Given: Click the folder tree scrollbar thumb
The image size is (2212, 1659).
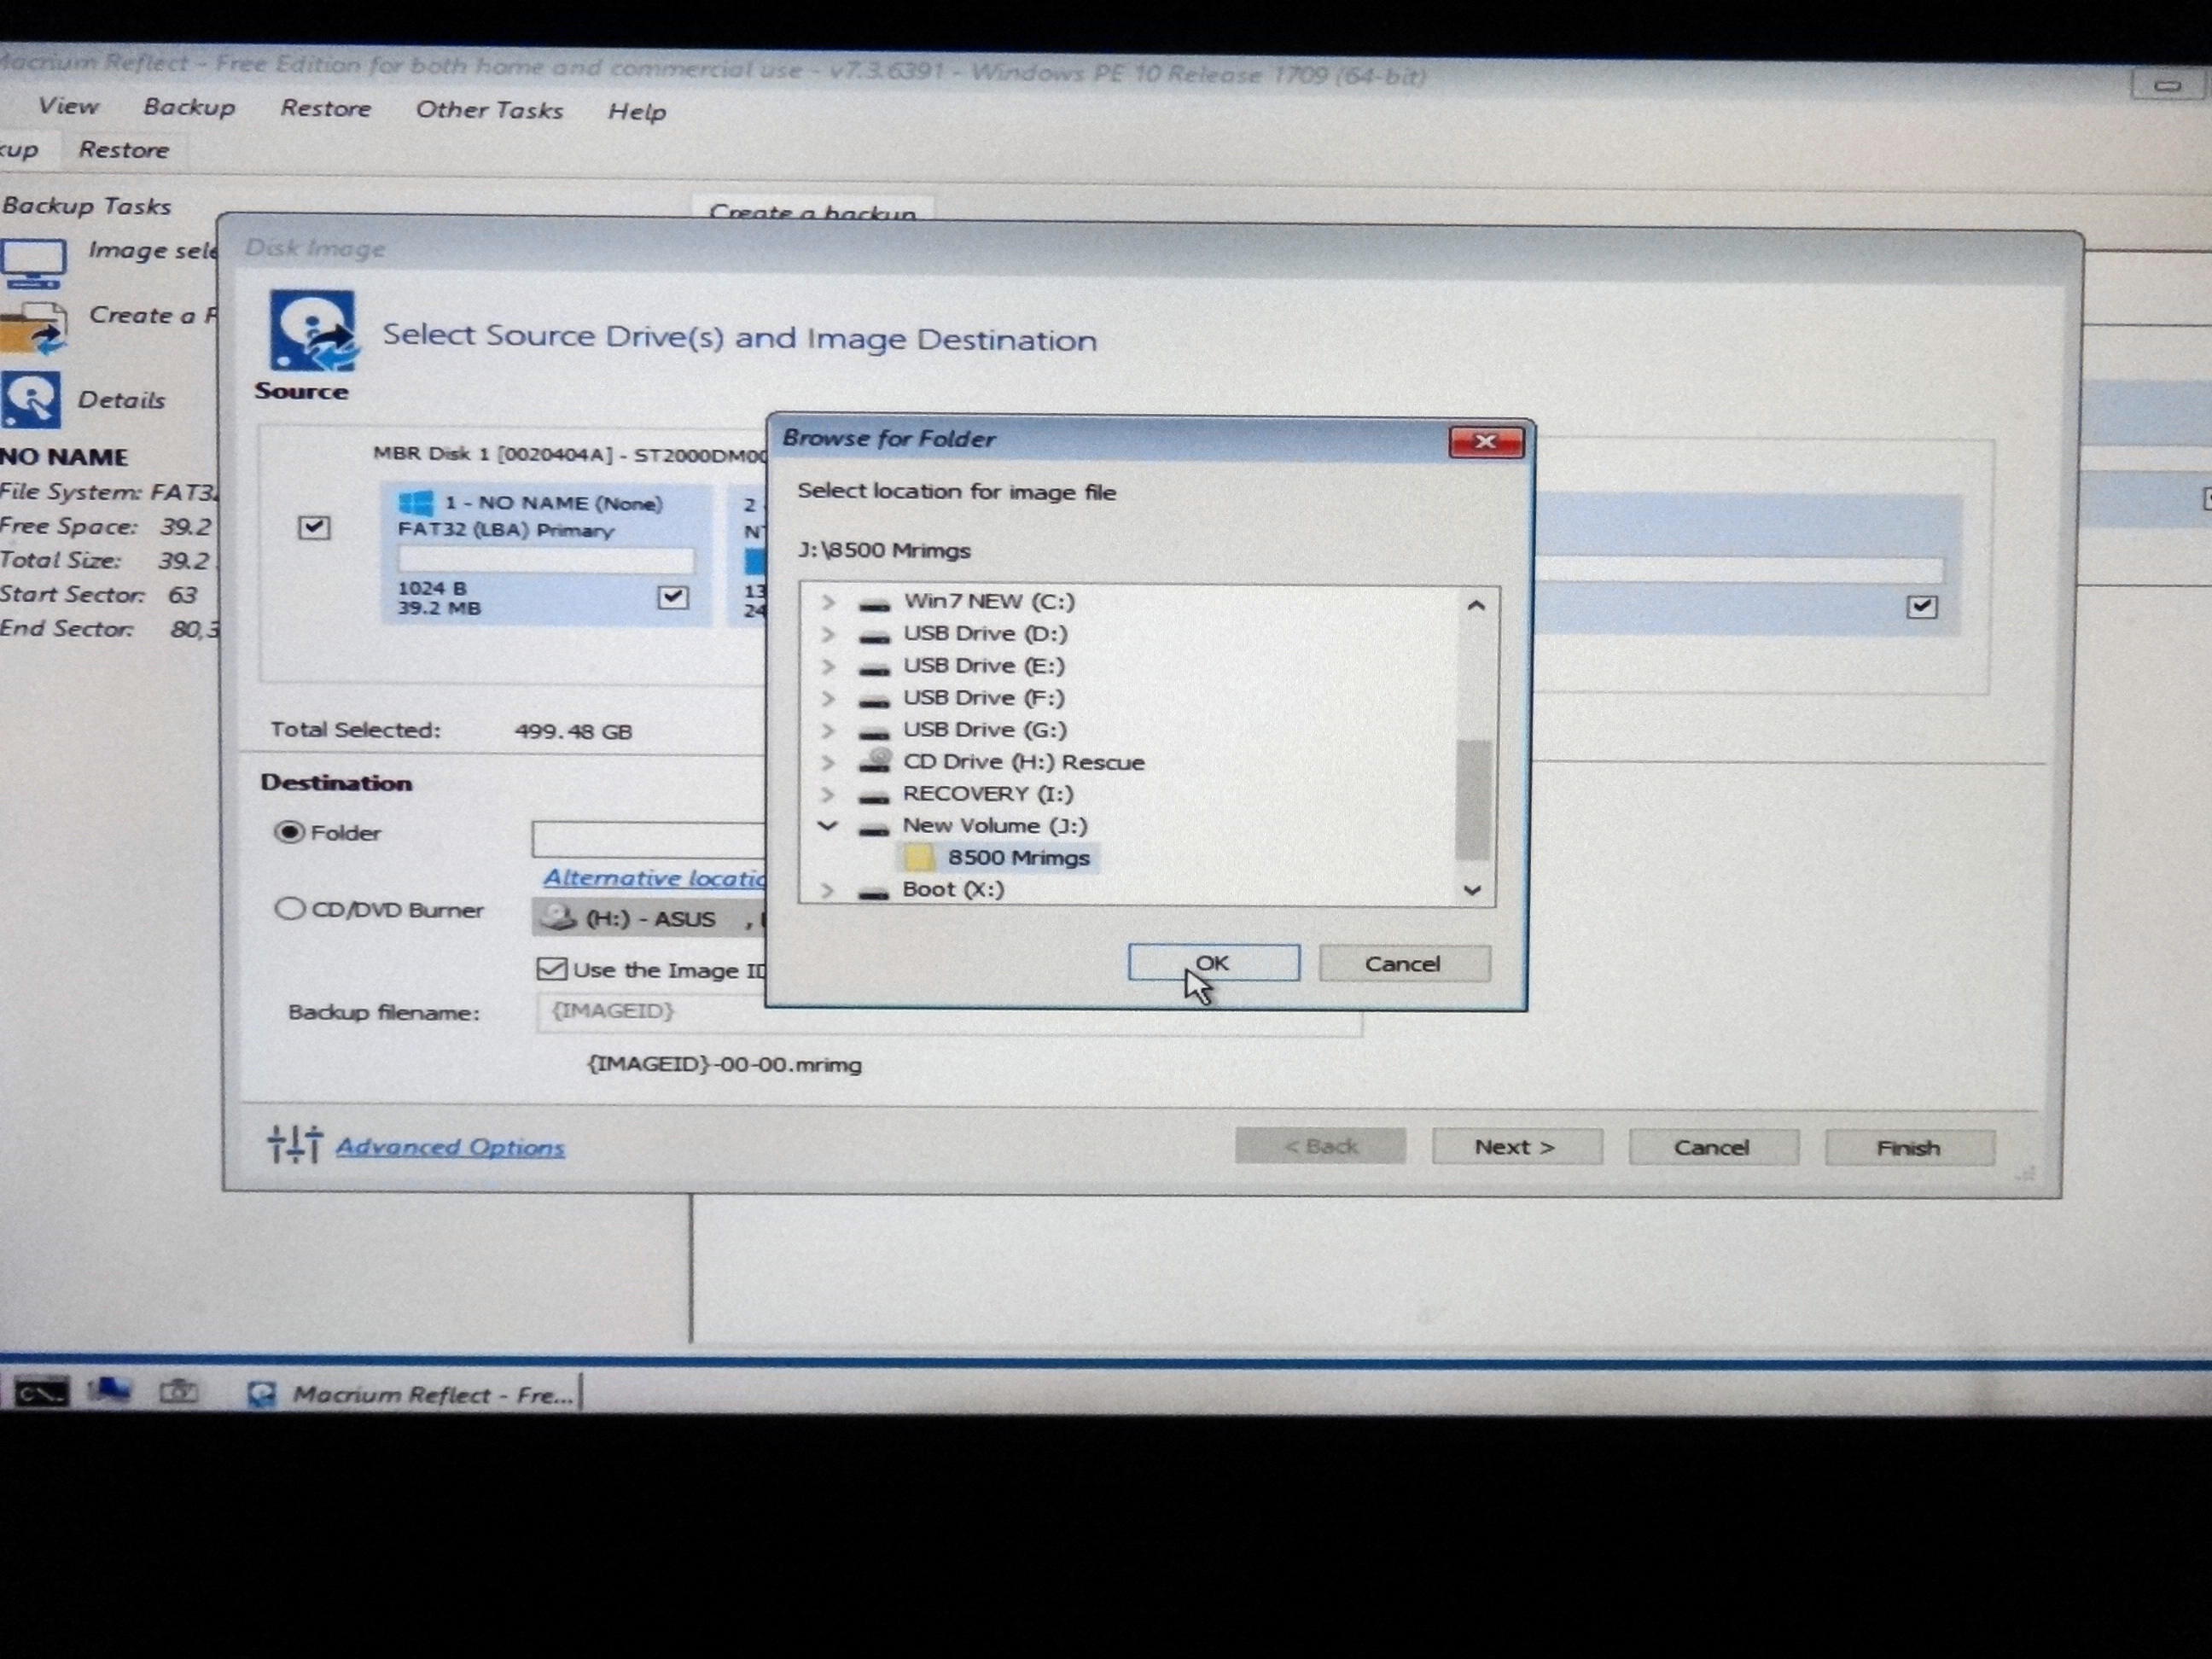Looking at the screenshot, I should (1473, 800).
